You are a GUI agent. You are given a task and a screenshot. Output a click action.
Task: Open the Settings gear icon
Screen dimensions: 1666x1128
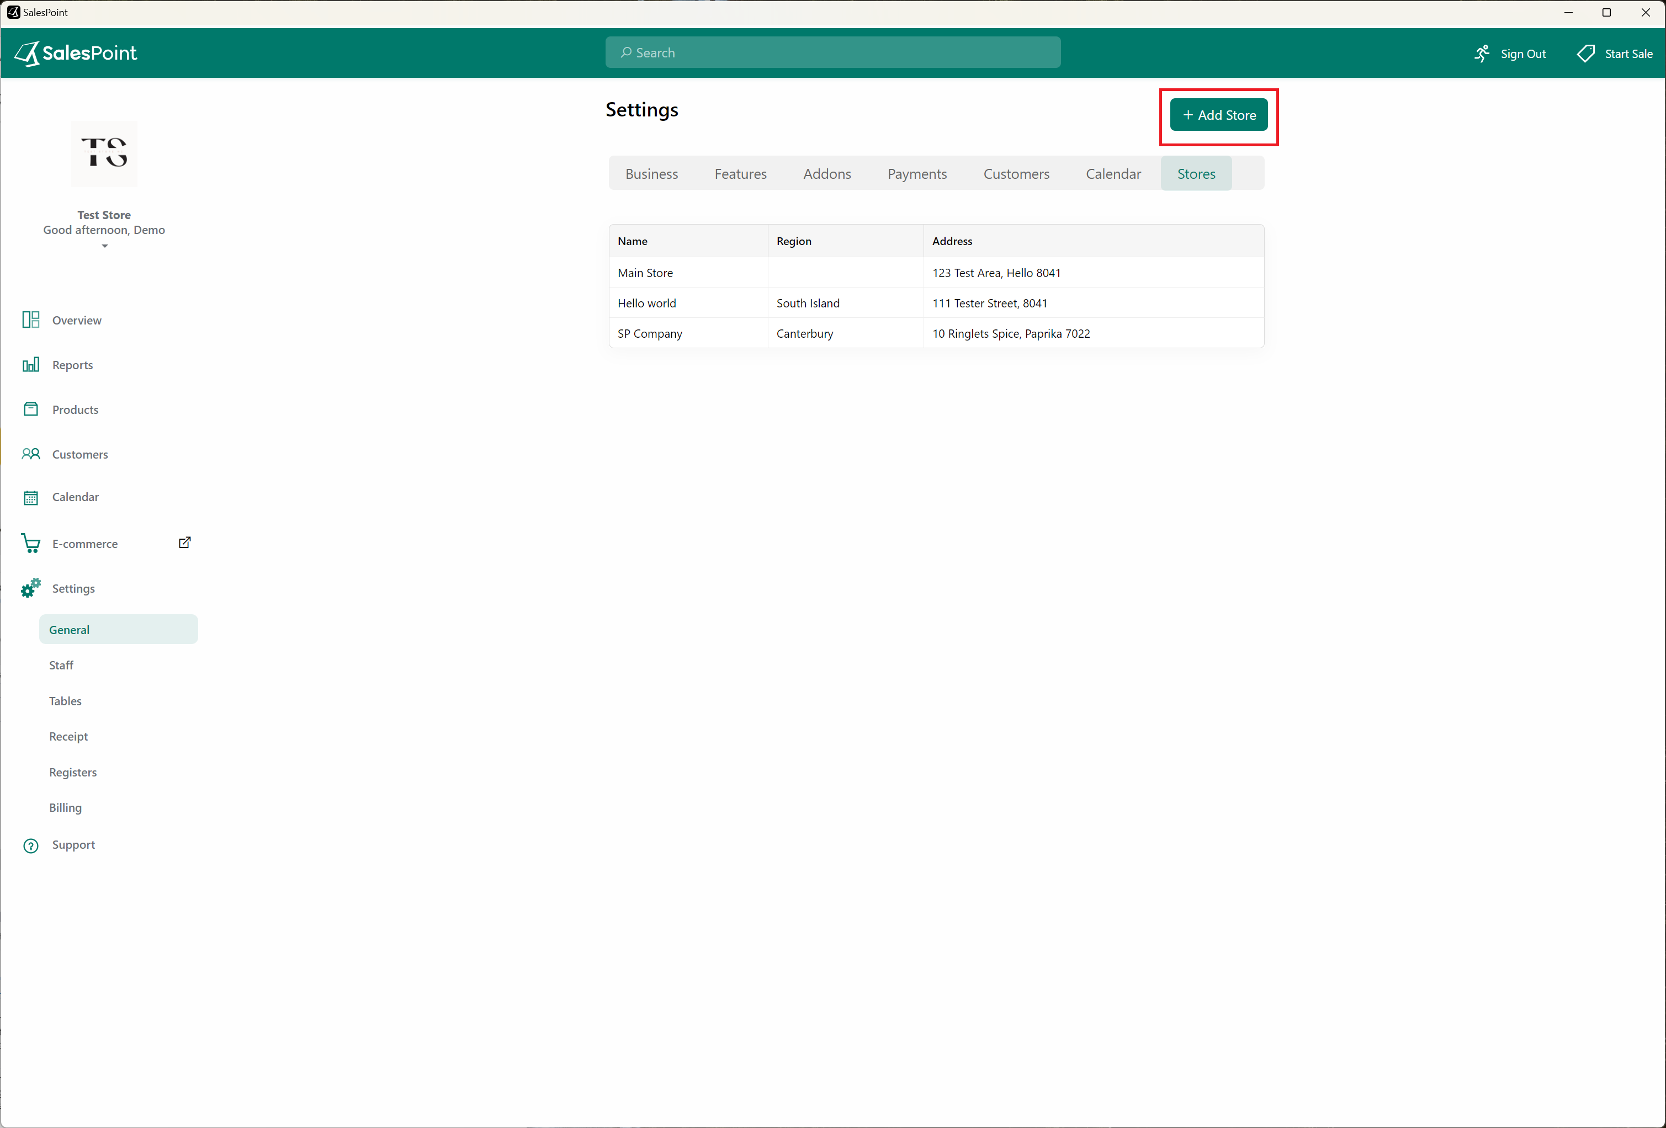click(x=31, y=588)
